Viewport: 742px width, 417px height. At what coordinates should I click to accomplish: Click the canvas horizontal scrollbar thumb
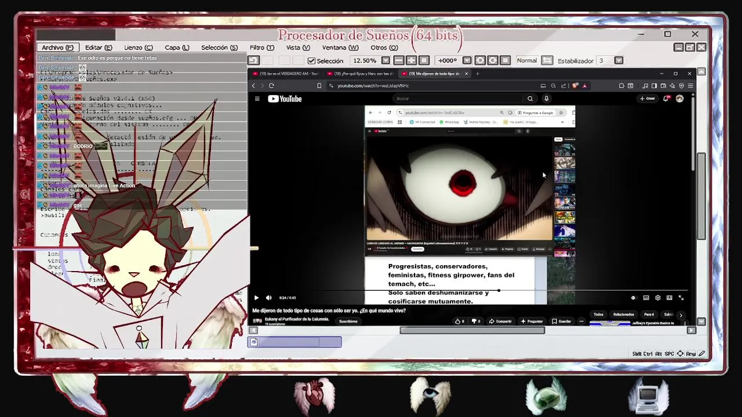pos(472,331)
